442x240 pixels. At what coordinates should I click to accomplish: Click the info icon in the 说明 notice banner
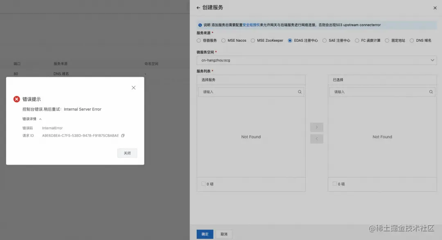(x=200, y=25)
